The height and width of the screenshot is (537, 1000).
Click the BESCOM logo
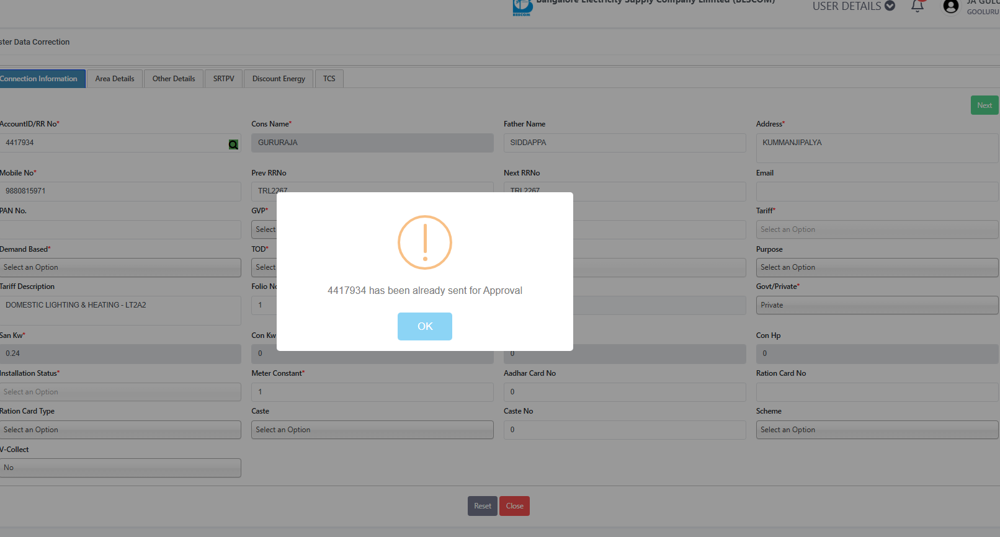522,7
